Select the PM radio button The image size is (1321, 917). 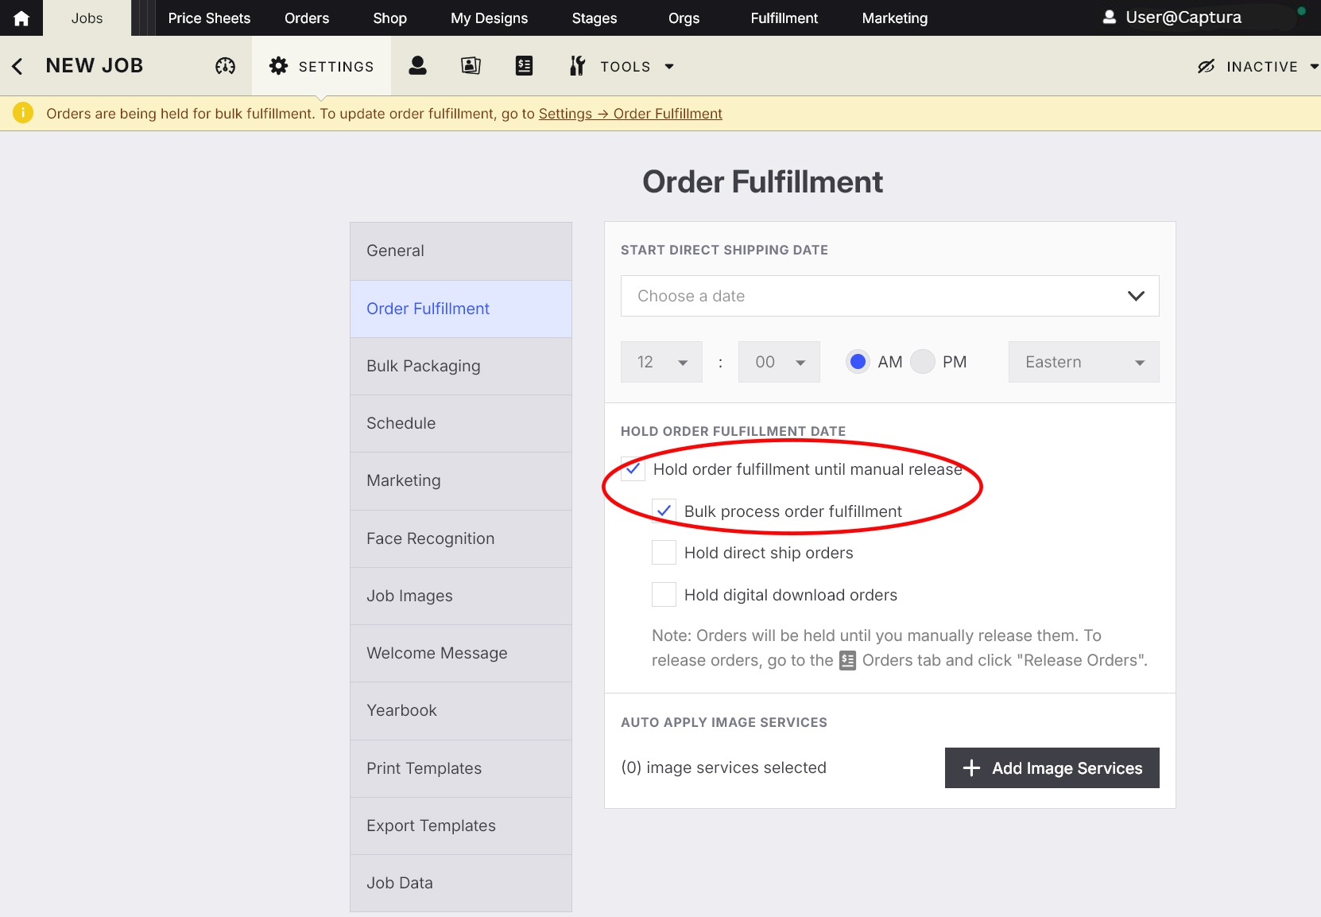coord(923,362)
